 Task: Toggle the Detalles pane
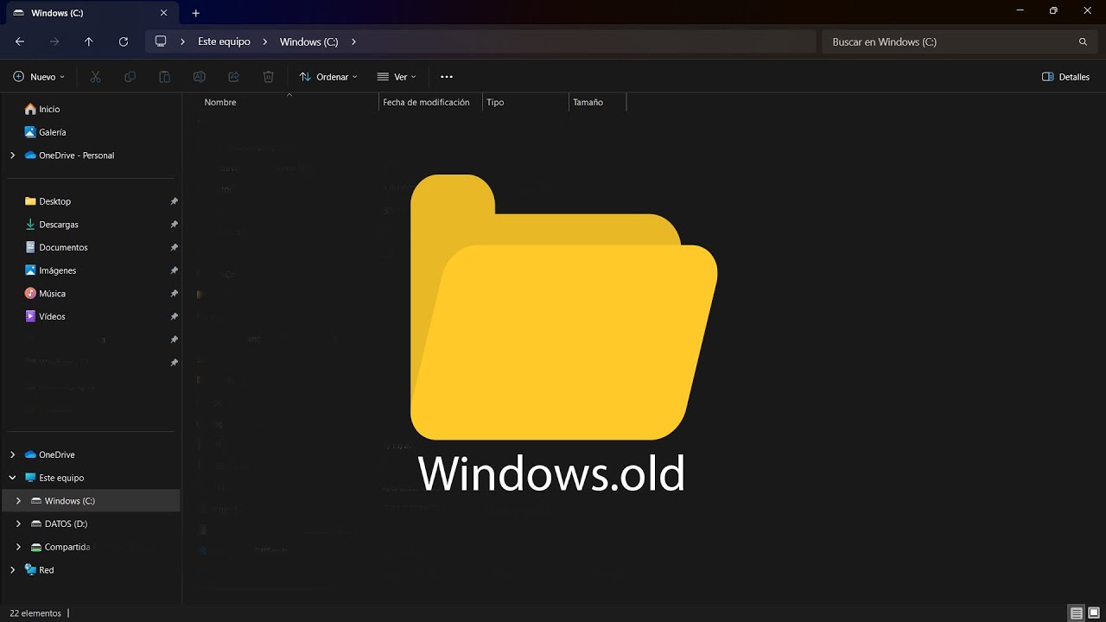coord(1066,77)
